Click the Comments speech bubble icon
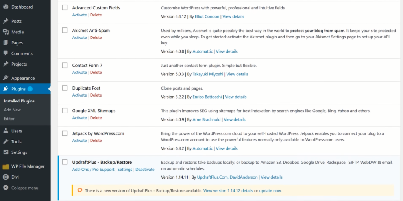The width and height of the screenshot is (403, 201). tap(6, 53)
